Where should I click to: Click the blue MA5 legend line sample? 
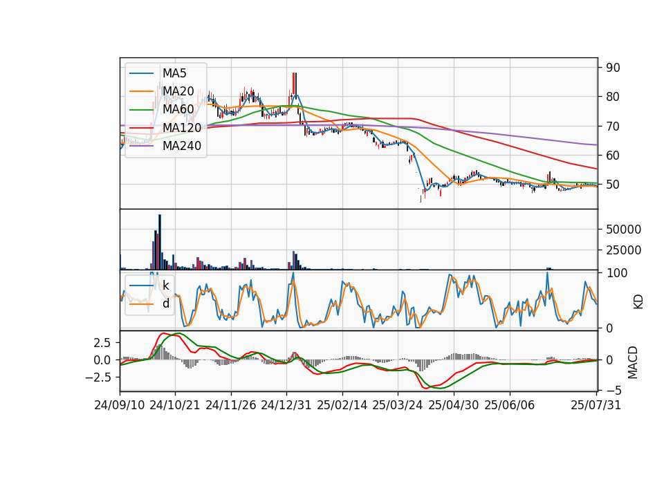pyautogui.click(x=141, y=73)
